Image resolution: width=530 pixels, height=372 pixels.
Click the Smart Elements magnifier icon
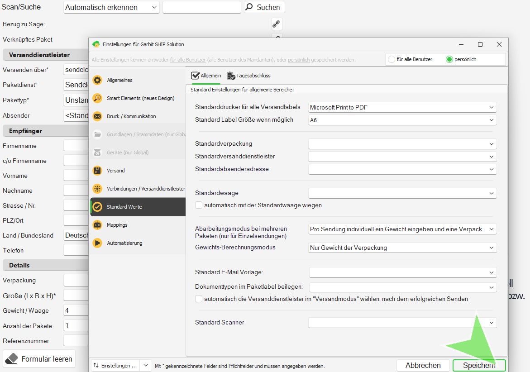[97, 98]
